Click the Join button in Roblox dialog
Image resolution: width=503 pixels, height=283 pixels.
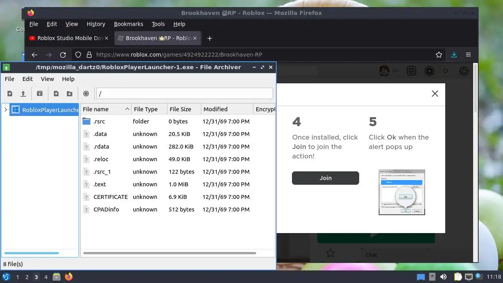(325, 178)
